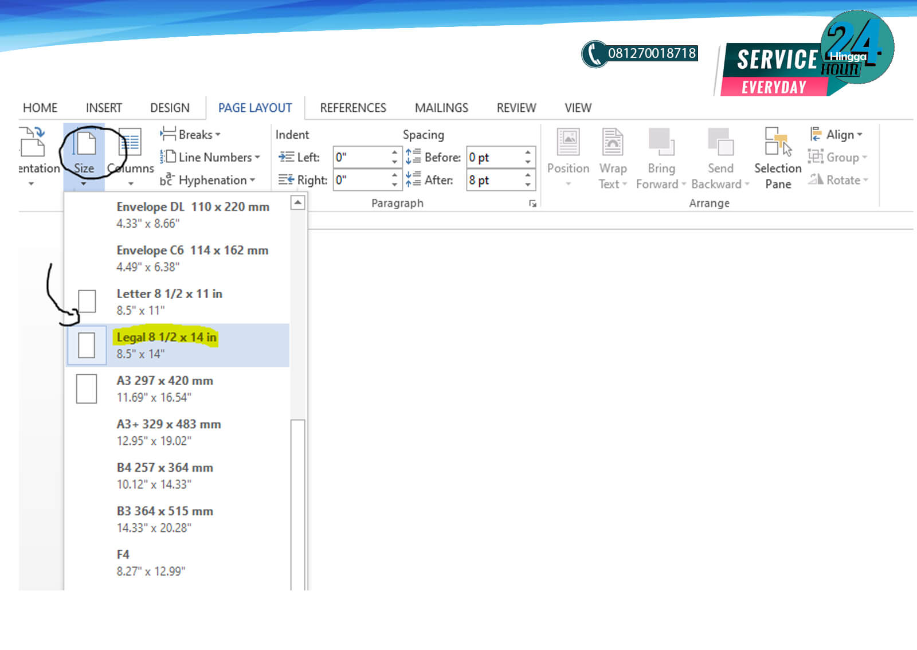Open the Align dropdown menu
Screen dimensions: 917x650
[x=837, y=135]
